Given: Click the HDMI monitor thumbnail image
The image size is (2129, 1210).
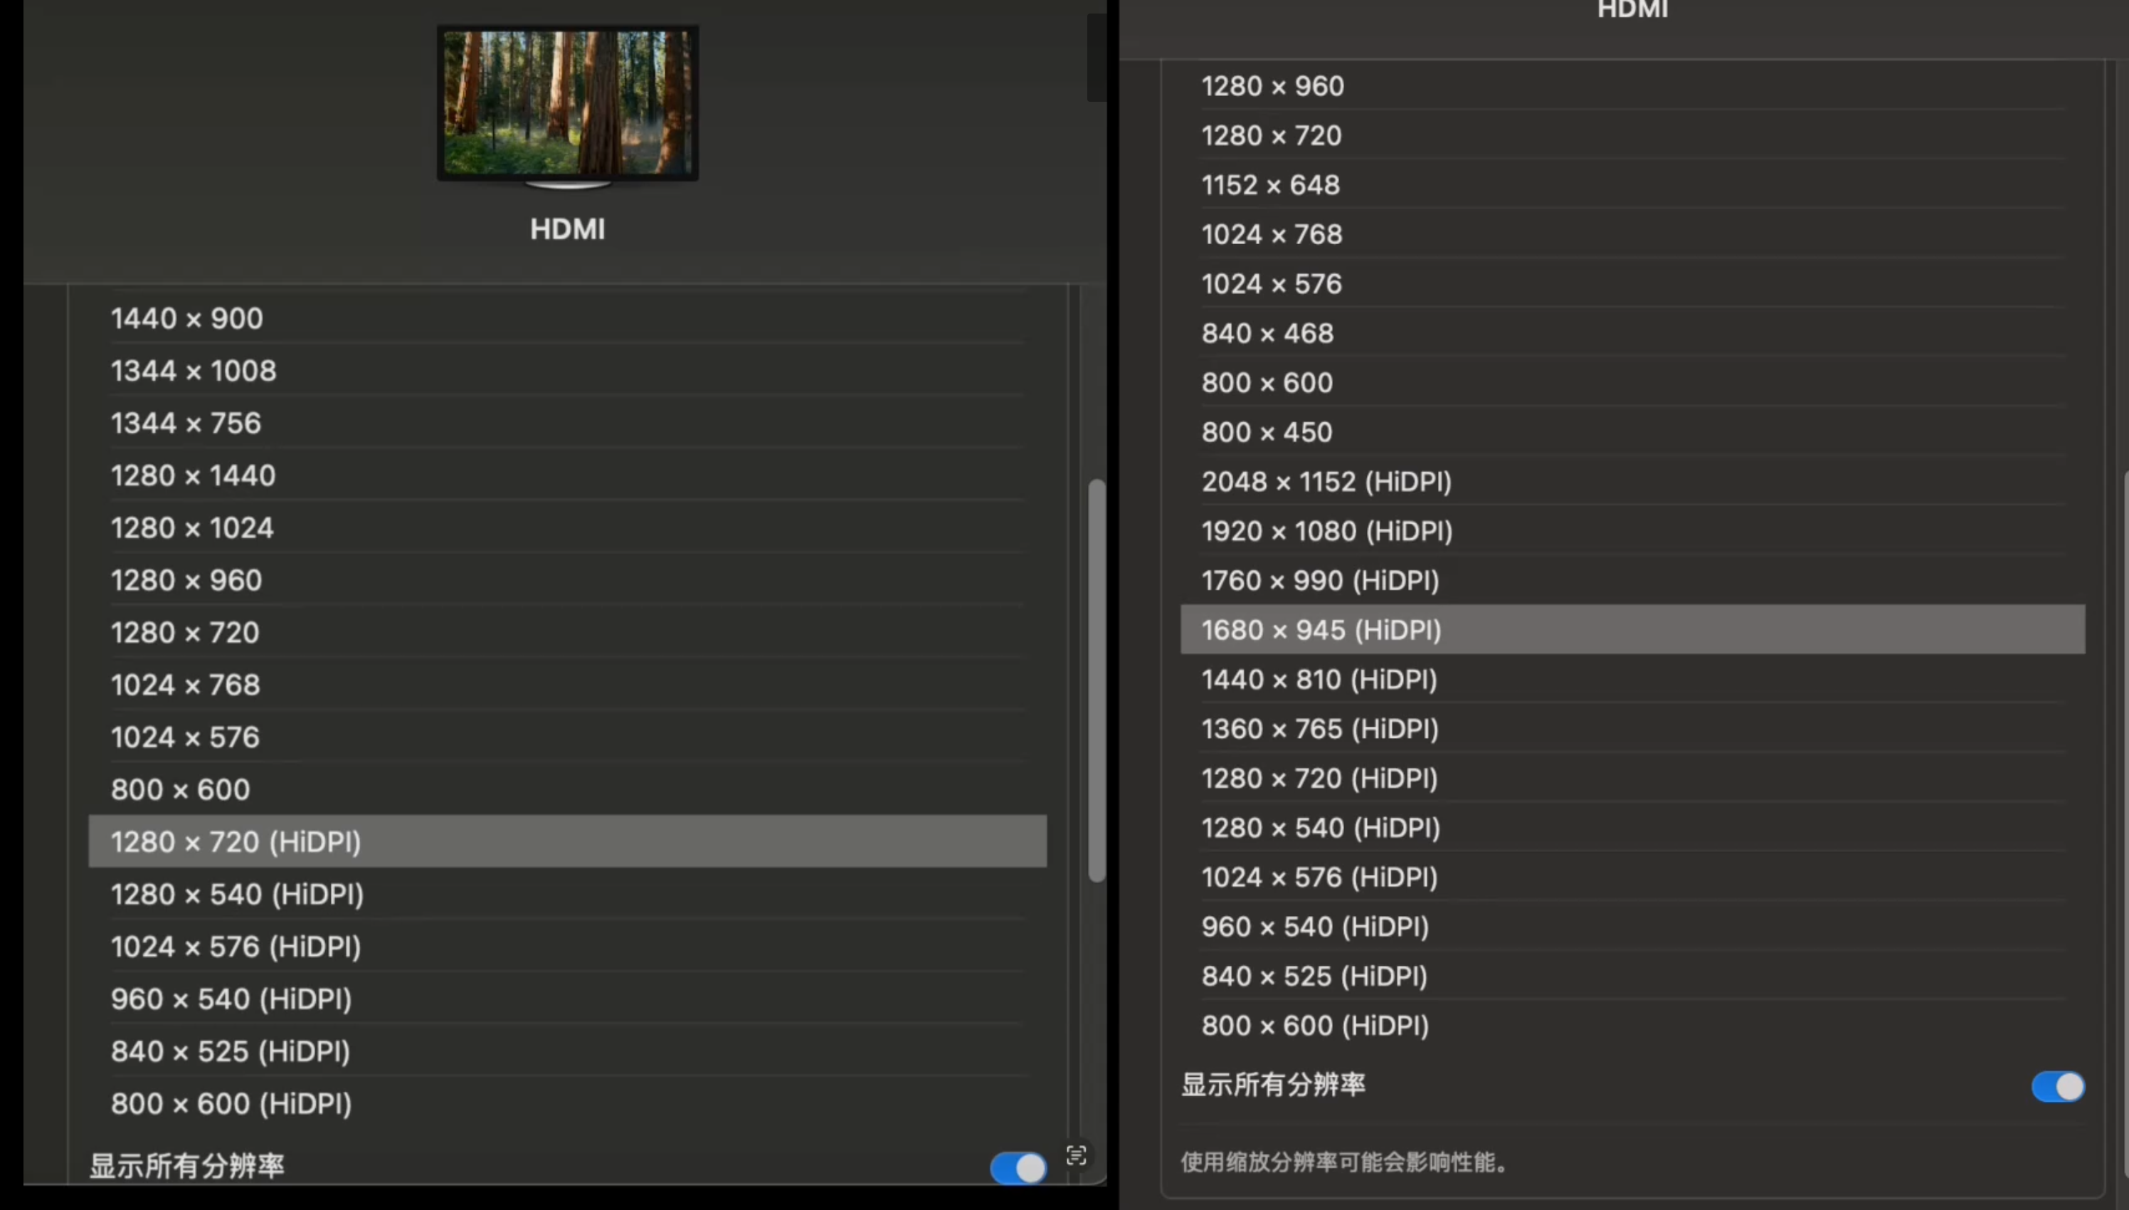Looking at the screenshot, I should tap(567, 103).
